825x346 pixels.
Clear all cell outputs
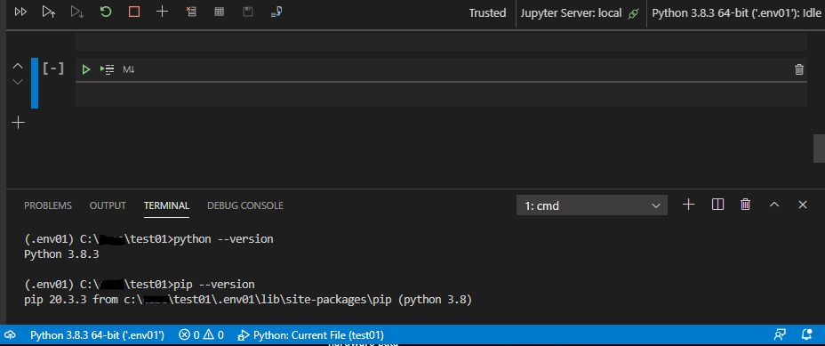tap(191, 12)
